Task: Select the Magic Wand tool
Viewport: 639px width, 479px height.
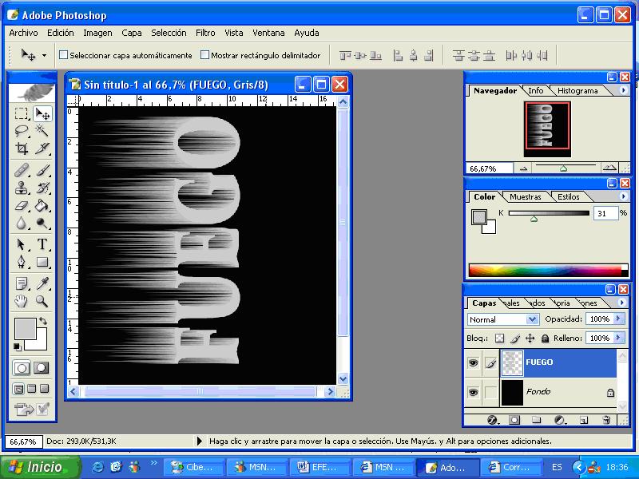Action: pyautogui.click(x=42, y=131)
